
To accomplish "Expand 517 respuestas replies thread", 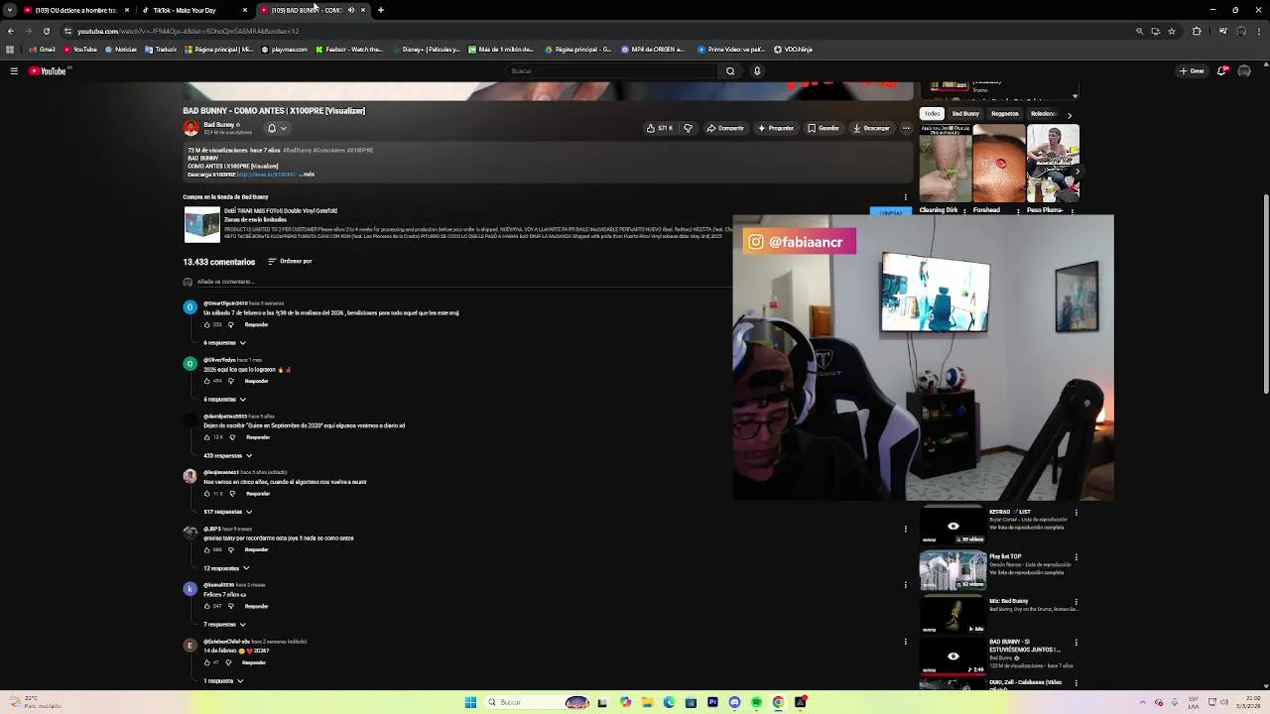I will coord(227,512).
